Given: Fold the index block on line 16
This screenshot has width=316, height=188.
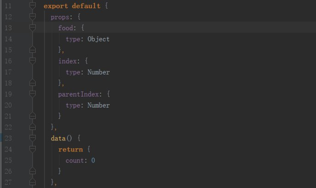Looking at the screenshot, I should [x=32, y=61].
